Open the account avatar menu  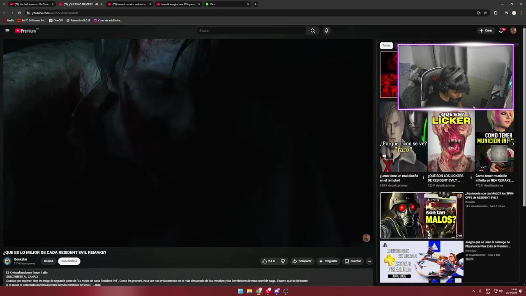513,30
